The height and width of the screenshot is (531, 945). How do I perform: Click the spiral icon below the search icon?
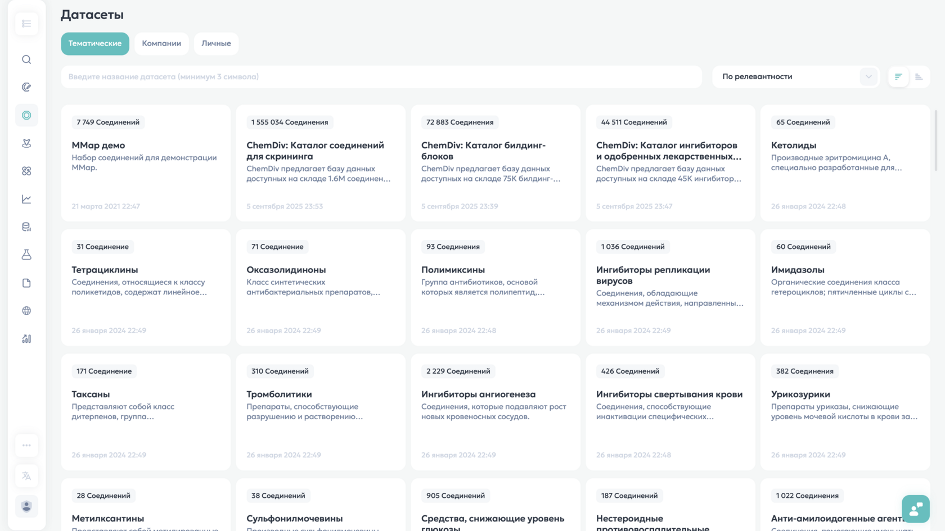tap(26, 87)
